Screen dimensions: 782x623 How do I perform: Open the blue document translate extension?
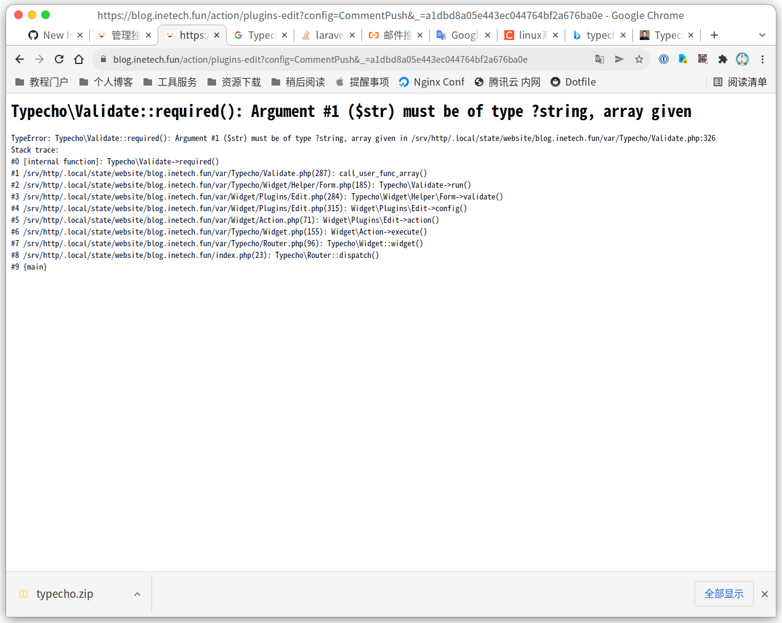click(683, 59)
